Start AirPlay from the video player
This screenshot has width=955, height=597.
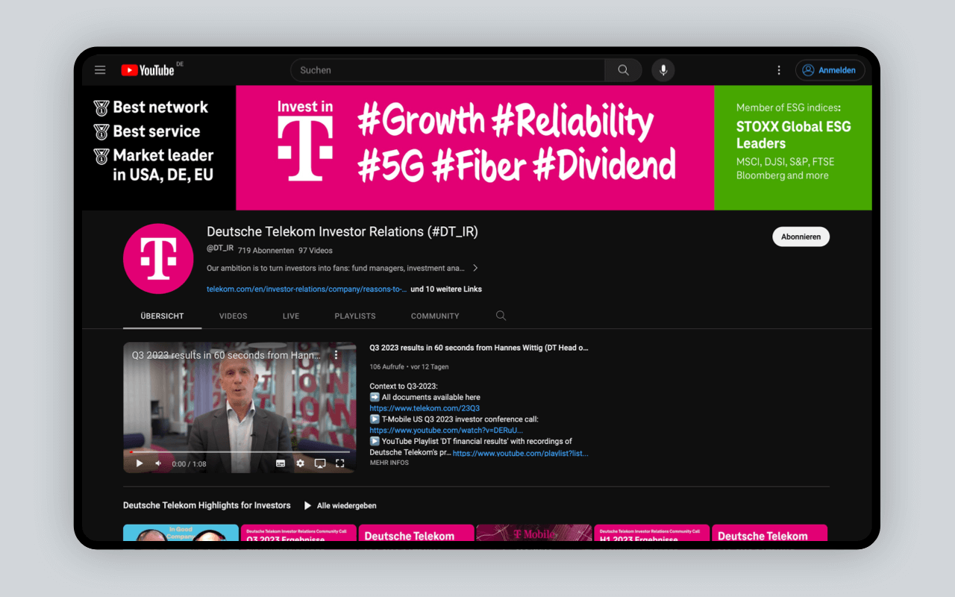coord(320,463)
